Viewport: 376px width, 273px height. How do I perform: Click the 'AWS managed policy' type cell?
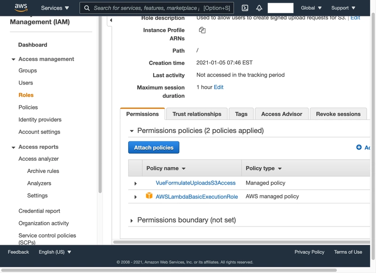click(x=272, y=196)
